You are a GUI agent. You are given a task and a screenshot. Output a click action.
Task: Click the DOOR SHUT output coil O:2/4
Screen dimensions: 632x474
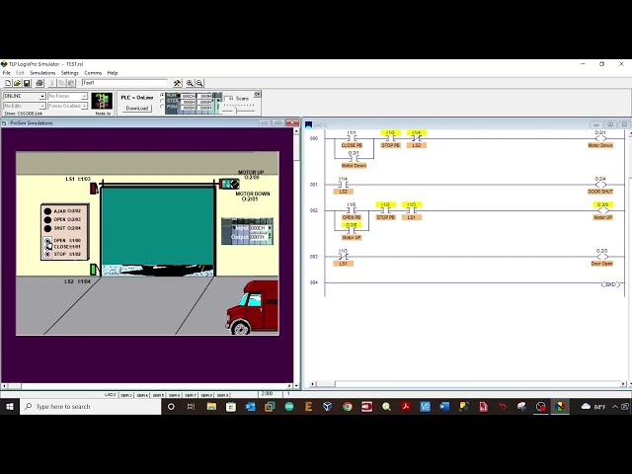tap(600, 185)
